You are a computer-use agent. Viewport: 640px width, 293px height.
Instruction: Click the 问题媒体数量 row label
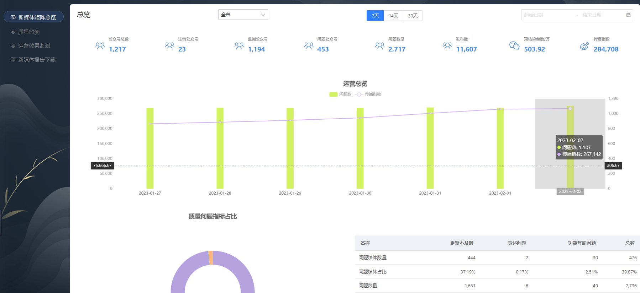point(372,257)
